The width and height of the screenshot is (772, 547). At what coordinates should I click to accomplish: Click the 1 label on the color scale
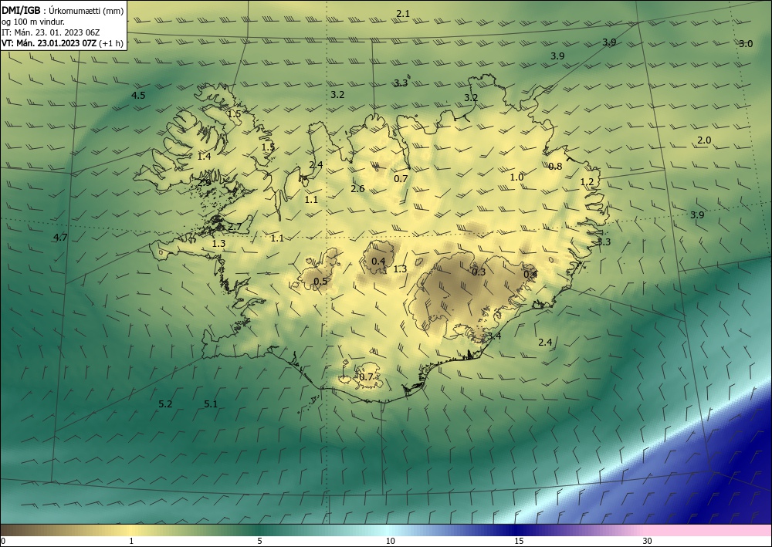coord(131,541)
